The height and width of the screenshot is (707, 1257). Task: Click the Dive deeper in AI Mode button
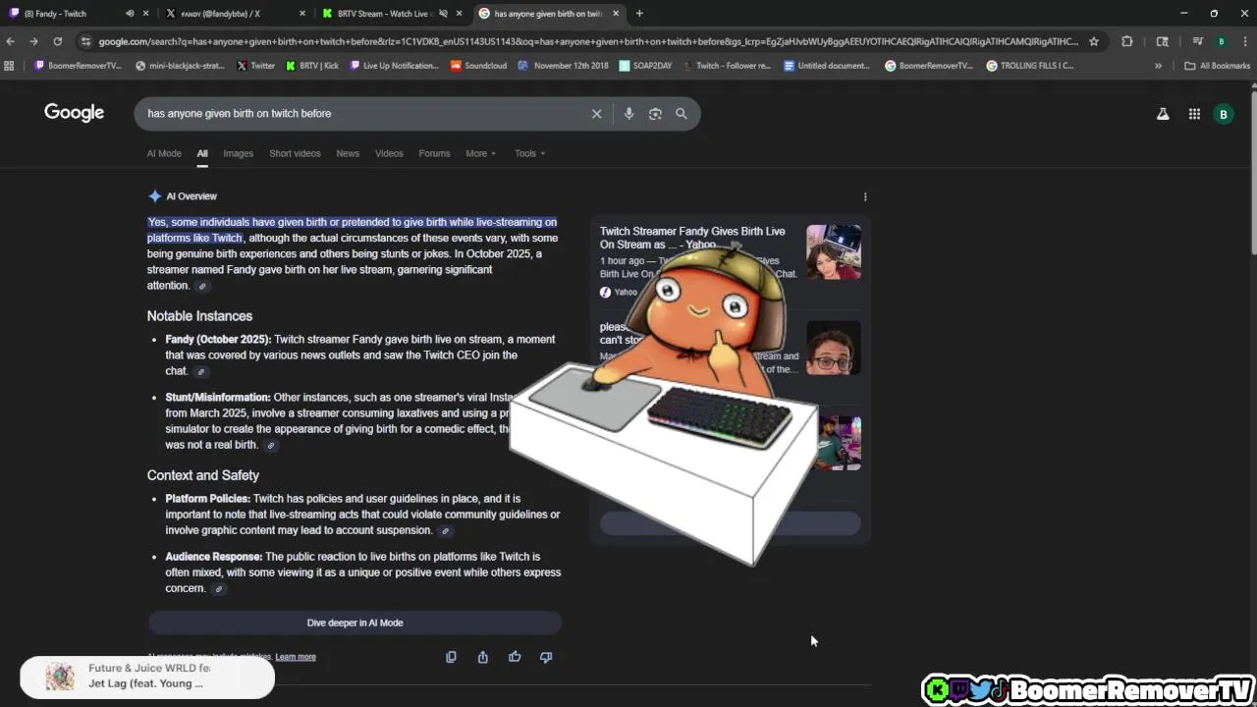coord(355,623)
